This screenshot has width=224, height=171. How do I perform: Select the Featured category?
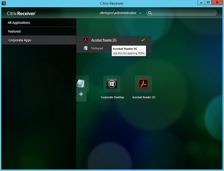[39, 31]
